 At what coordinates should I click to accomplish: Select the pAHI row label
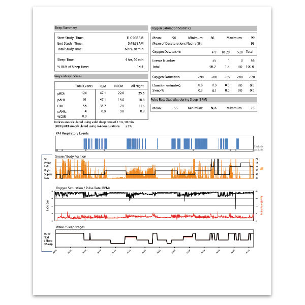coord(62,100)
